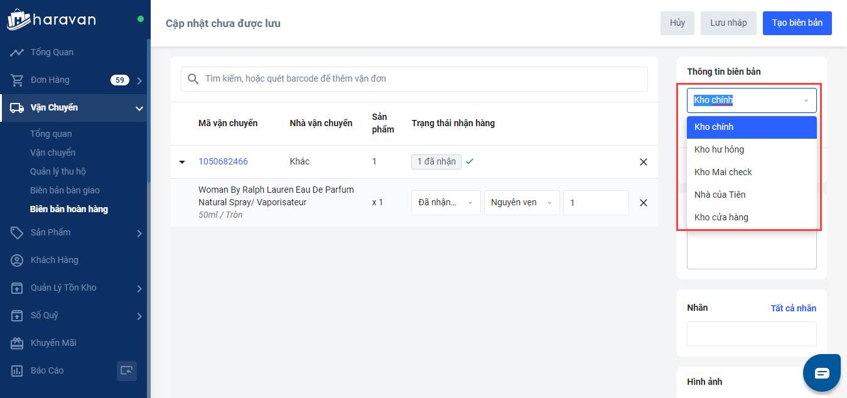Click the Haravan logo icon
Image resolution: width=847 pixels, height=398 pixels.
tap(19, 19)
